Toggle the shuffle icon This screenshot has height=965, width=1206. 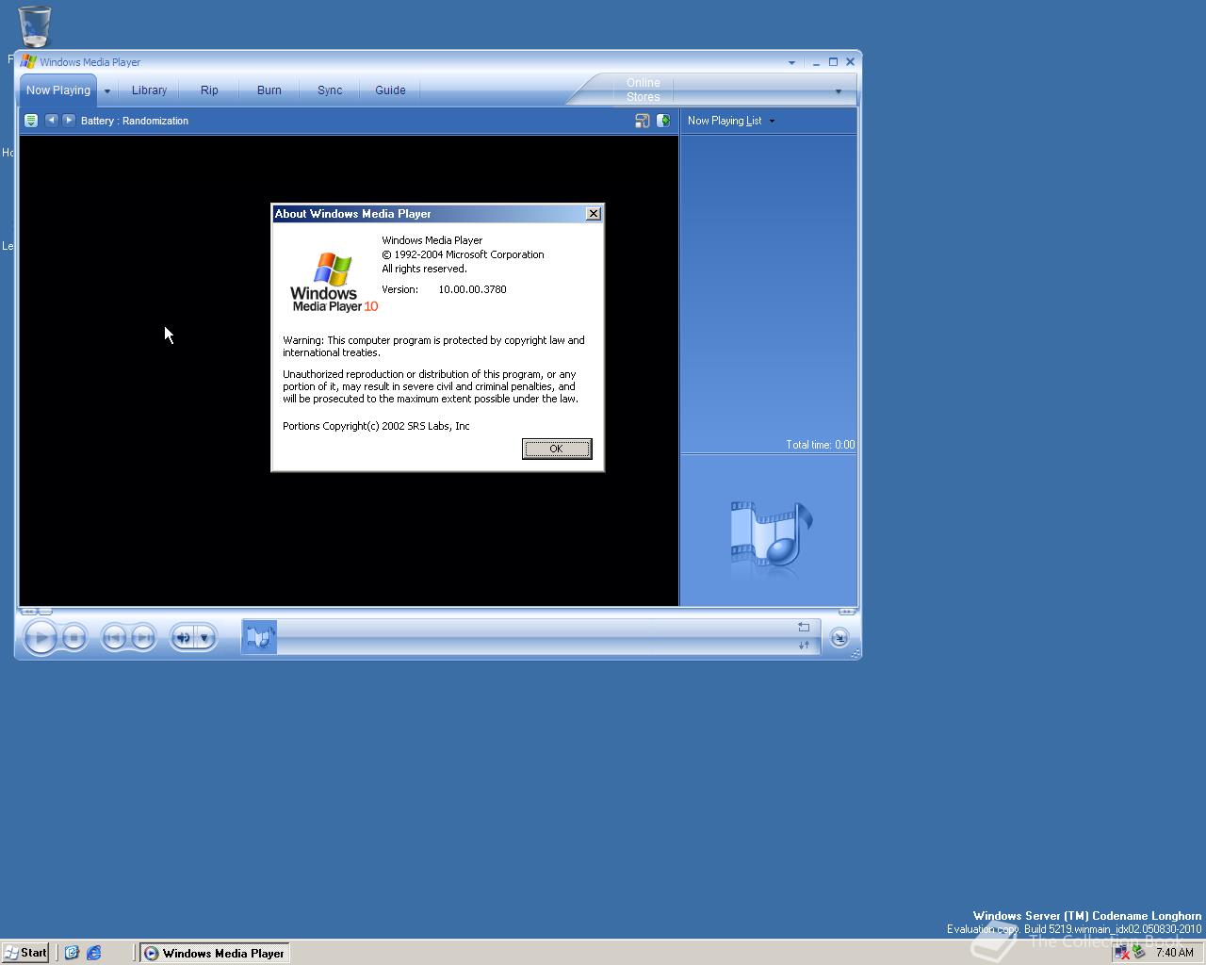point(804,646)
